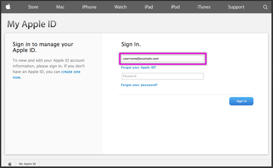Click the Apple icon in footer breadcrumb
Screen dimensions: 273x168
pos(10,164)
